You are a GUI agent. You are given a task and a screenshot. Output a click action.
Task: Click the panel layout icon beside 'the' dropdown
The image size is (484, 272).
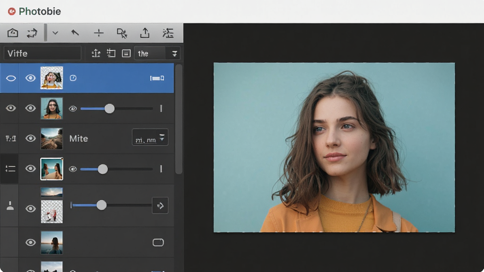pyautogui.click(x=126, y=53)
